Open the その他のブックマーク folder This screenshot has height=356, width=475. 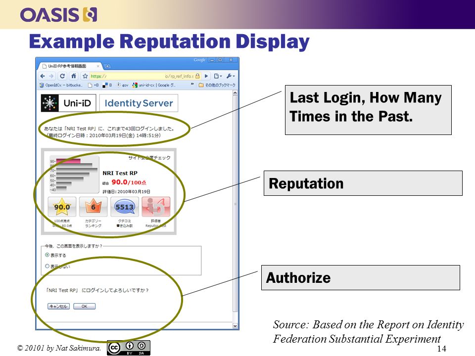[217, 85]
